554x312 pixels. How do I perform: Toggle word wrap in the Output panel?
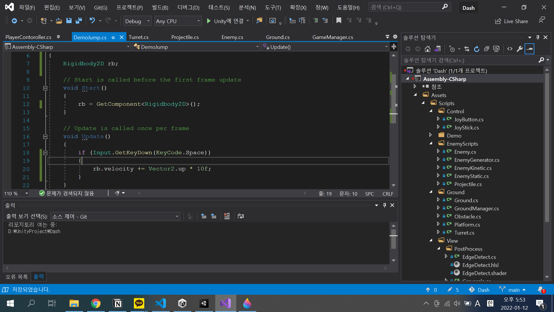[240, 216]
